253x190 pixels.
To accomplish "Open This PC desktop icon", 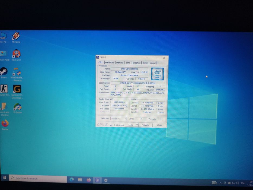I will click(x=3, y=37).
